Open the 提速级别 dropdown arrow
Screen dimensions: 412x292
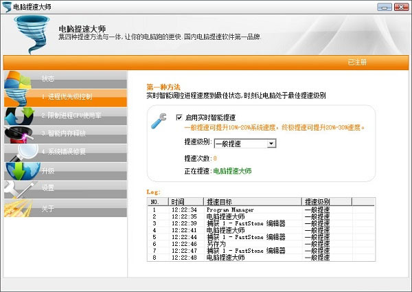(271, 144)
